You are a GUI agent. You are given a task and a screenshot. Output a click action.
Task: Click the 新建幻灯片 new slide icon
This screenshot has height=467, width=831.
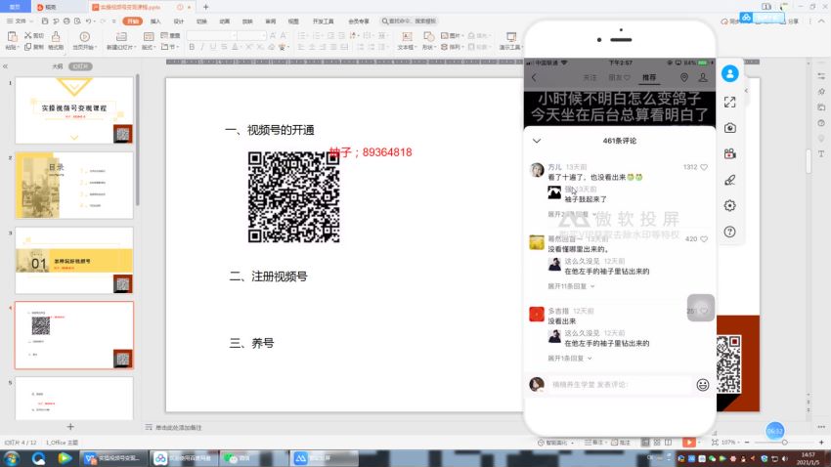[x=121, y=36]
